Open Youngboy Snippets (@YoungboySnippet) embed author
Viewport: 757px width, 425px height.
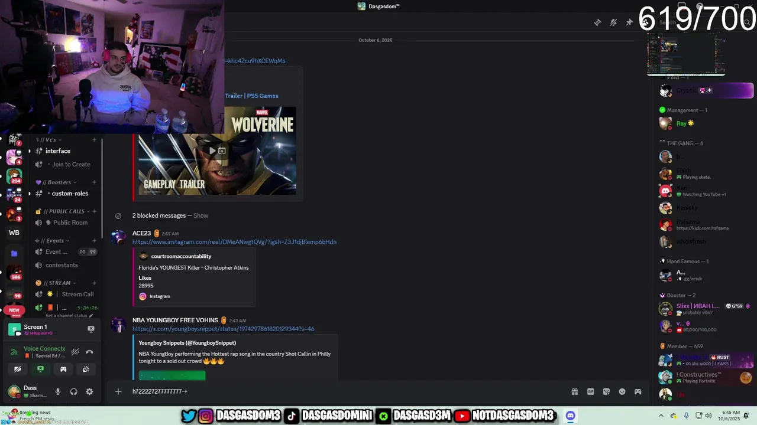tap(187, 343)
